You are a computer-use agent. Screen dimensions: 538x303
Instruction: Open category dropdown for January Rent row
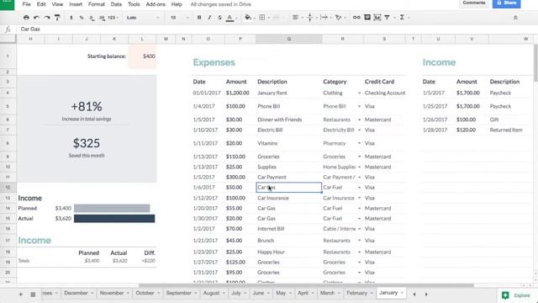[x=359, y=93]
